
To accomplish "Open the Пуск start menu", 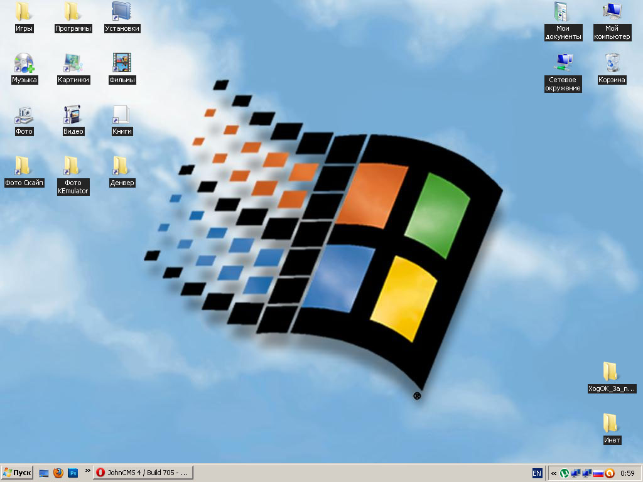I will [17, 473].
